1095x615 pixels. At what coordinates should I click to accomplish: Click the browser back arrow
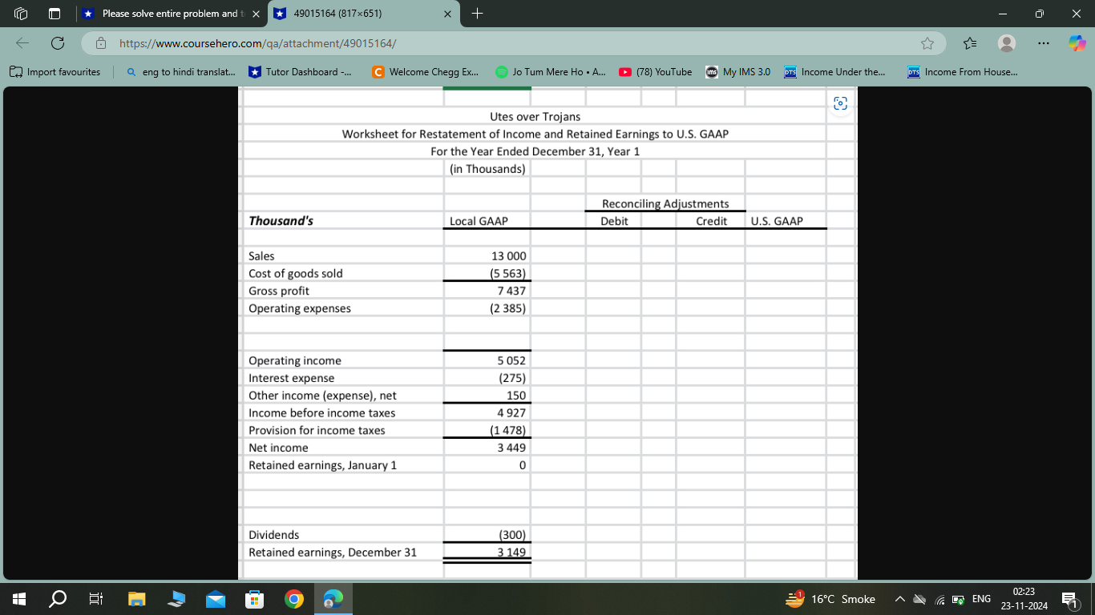point(22,42)
